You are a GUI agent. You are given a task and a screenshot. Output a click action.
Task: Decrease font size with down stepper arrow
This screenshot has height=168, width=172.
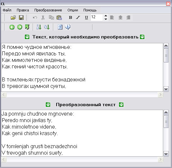coord(106,19)
